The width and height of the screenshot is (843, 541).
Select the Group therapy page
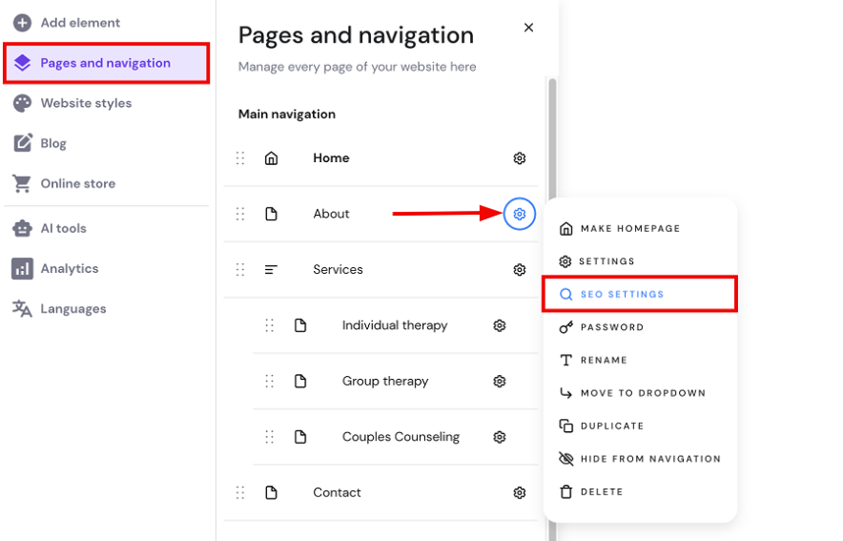pos(385,382)
